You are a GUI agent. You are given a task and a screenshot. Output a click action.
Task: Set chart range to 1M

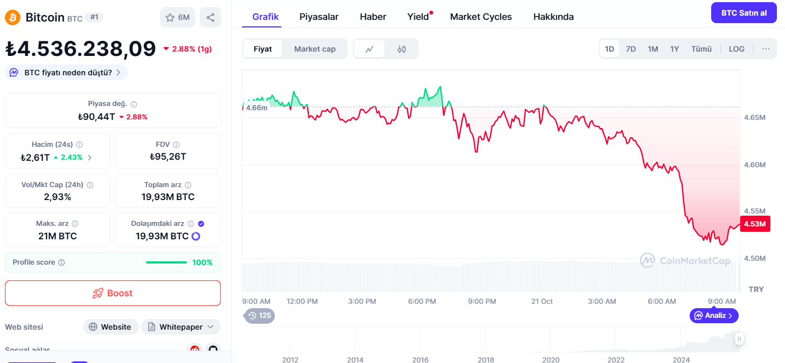pyautogui.click(x=653, y=49)
